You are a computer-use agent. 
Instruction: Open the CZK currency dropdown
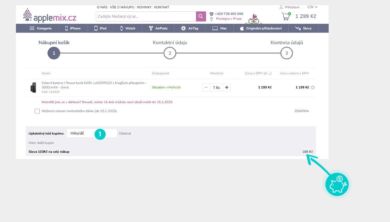click(x=312, y=7)
